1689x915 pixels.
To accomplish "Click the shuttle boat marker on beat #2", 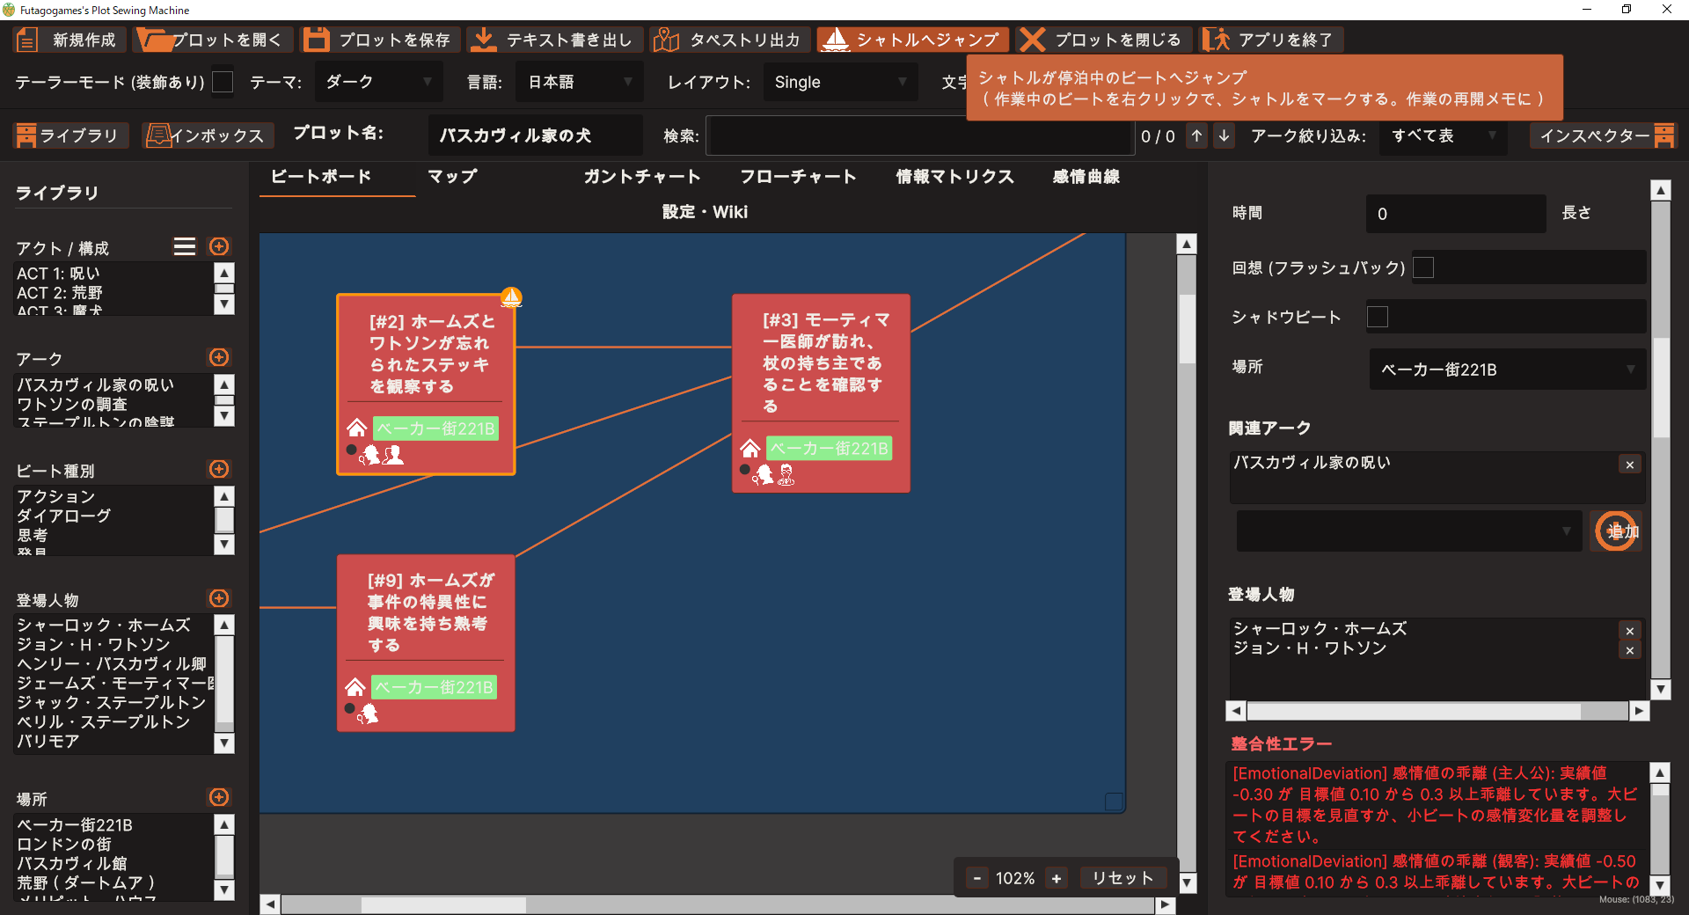I will pyautogui.click(x=511, y=297).
